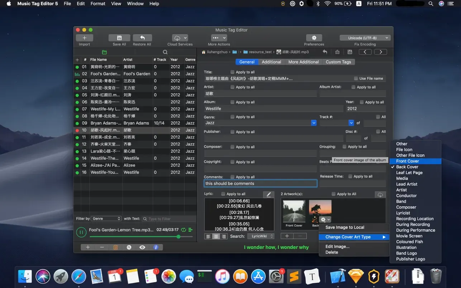
Task: Open the Genre dropdown
Action: click(314, 123)
